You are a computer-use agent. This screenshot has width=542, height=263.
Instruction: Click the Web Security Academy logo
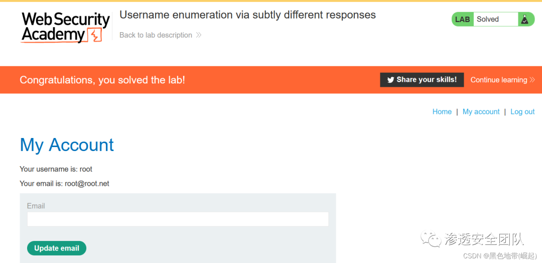pos(65,27)
